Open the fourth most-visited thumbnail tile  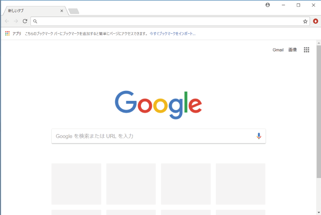coord(240,184)
